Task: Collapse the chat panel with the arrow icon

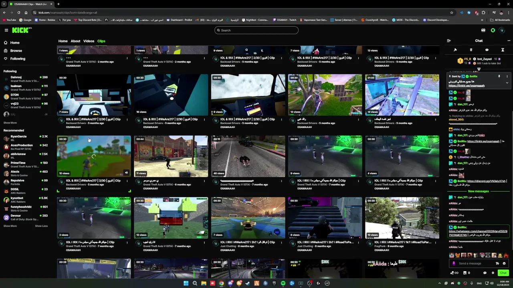Action: (x=448, y=41)
